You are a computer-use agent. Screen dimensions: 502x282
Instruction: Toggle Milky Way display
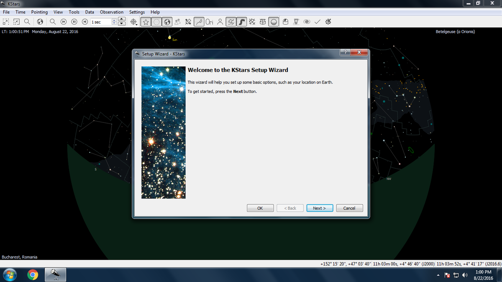241,22
